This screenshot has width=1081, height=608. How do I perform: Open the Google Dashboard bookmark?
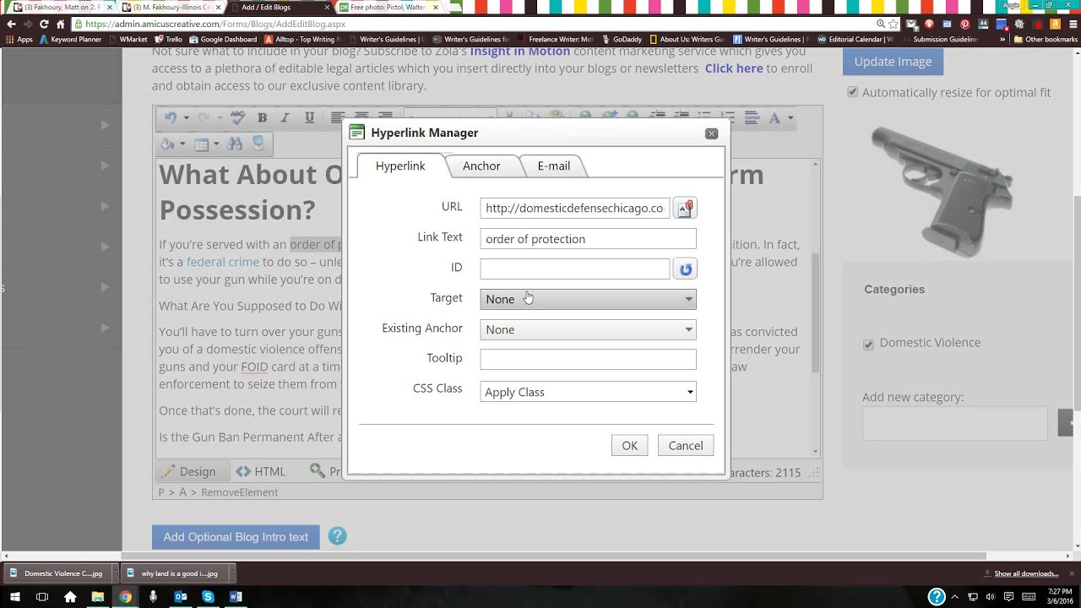[223, 39]
